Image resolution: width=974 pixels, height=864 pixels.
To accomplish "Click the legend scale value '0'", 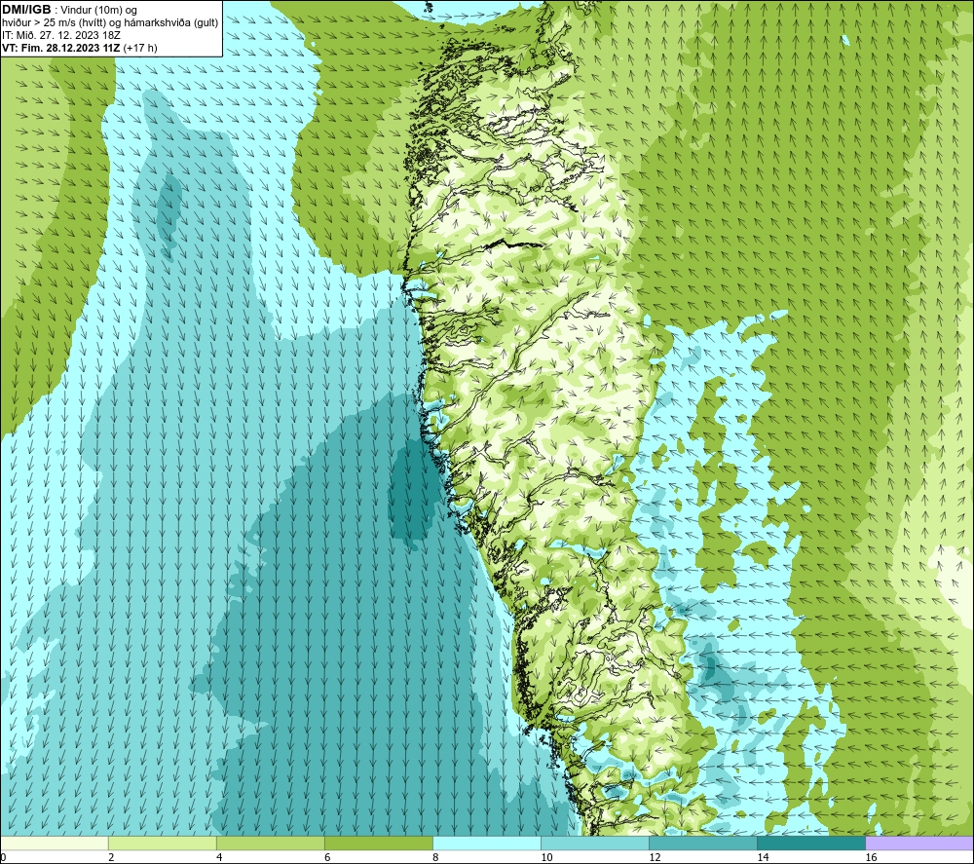I will 3,857.
